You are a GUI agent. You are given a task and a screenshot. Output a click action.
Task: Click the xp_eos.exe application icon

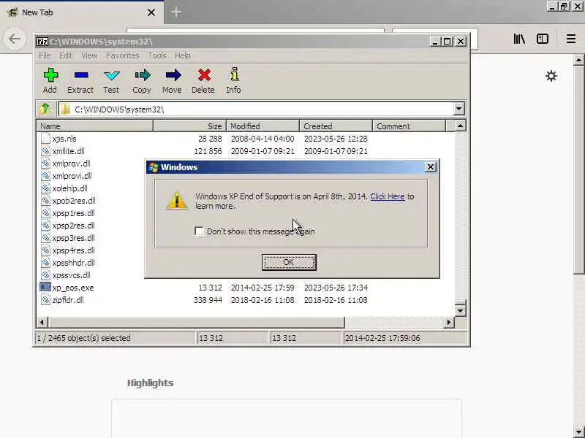(x=45, y=287)
